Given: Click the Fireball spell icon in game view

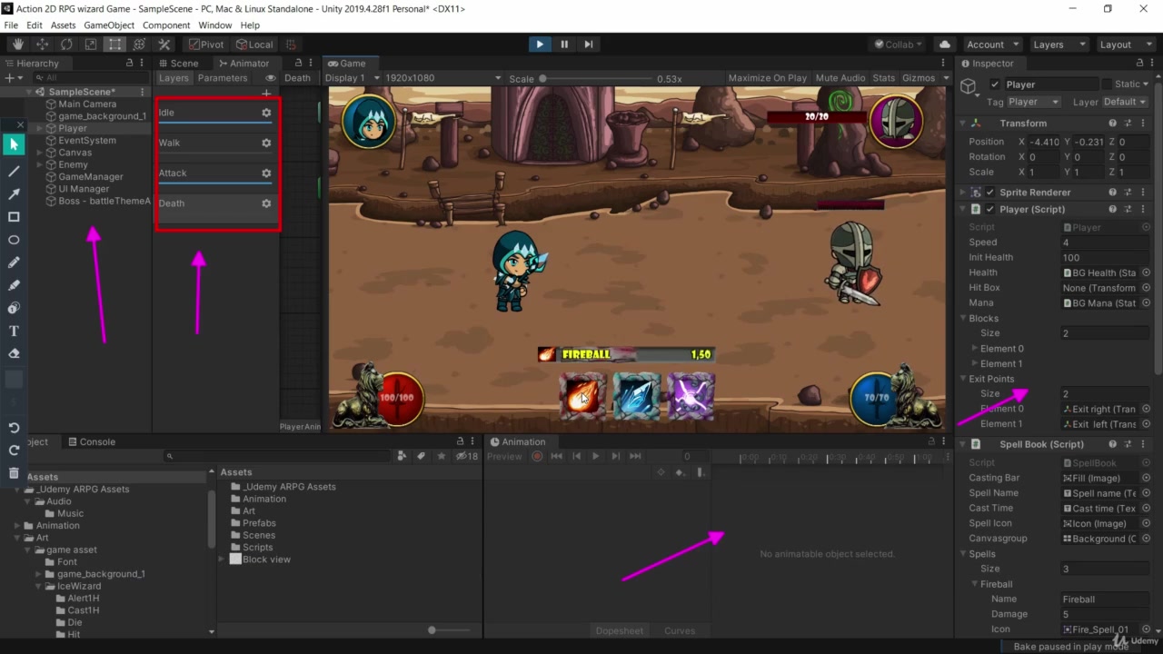Looking at the screenshot, I should [x=581, y=397].
